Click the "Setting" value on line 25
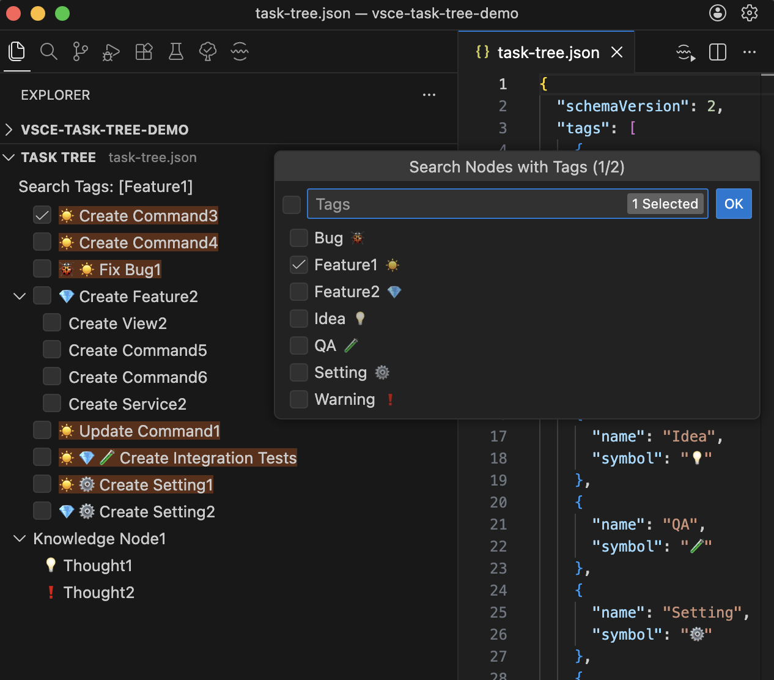774x680 pixels. [x=702, y=613]
